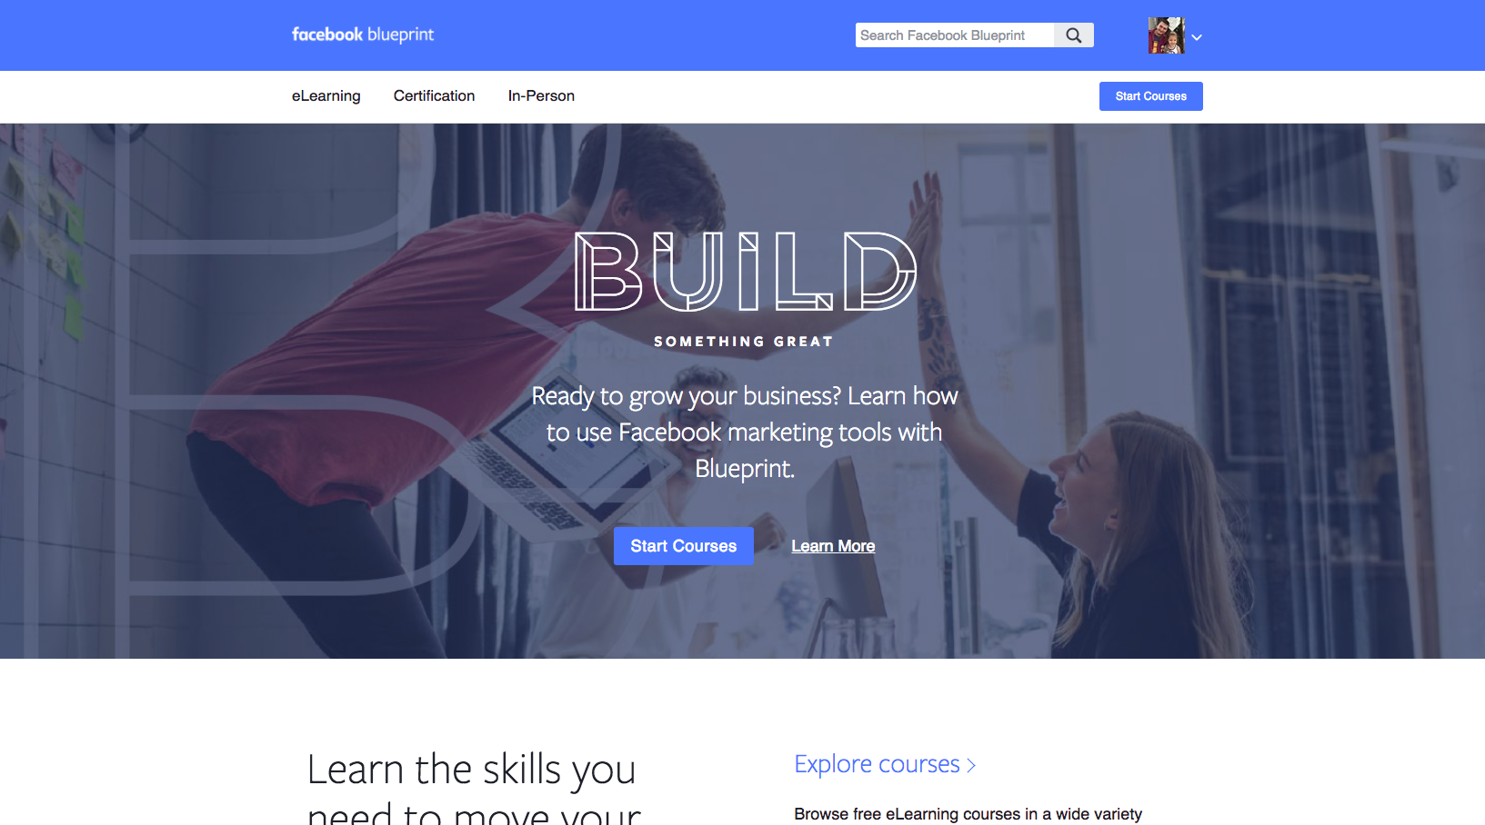The image size is (1485, 825).
Task: Click the arrow after Explore courses
Action: click(971, 765)
